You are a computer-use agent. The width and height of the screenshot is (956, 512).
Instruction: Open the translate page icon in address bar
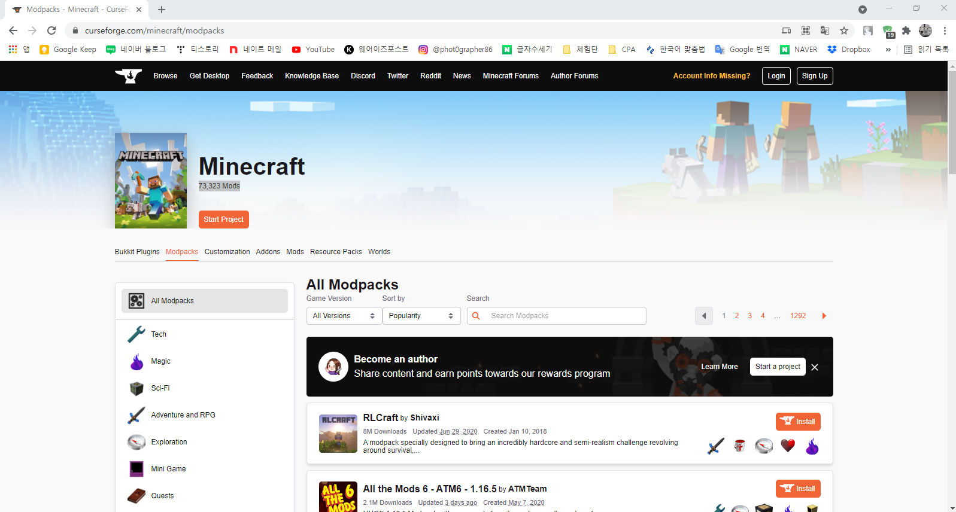[x=825, y=31]
